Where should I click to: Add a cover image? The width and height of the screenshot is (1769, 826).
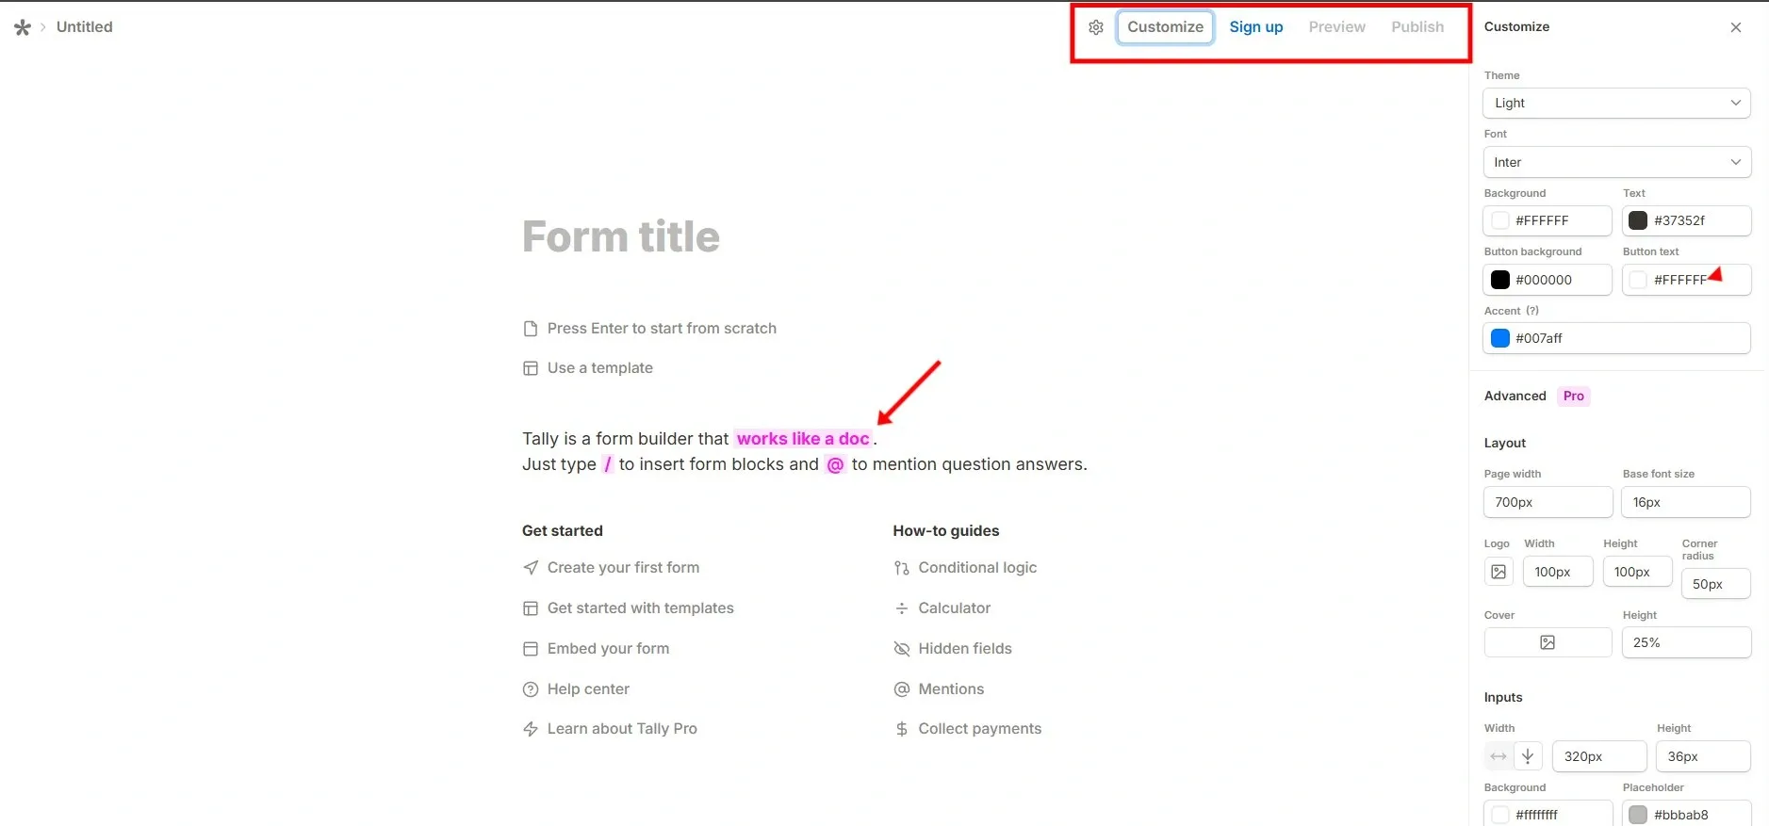pos(1548,642)
